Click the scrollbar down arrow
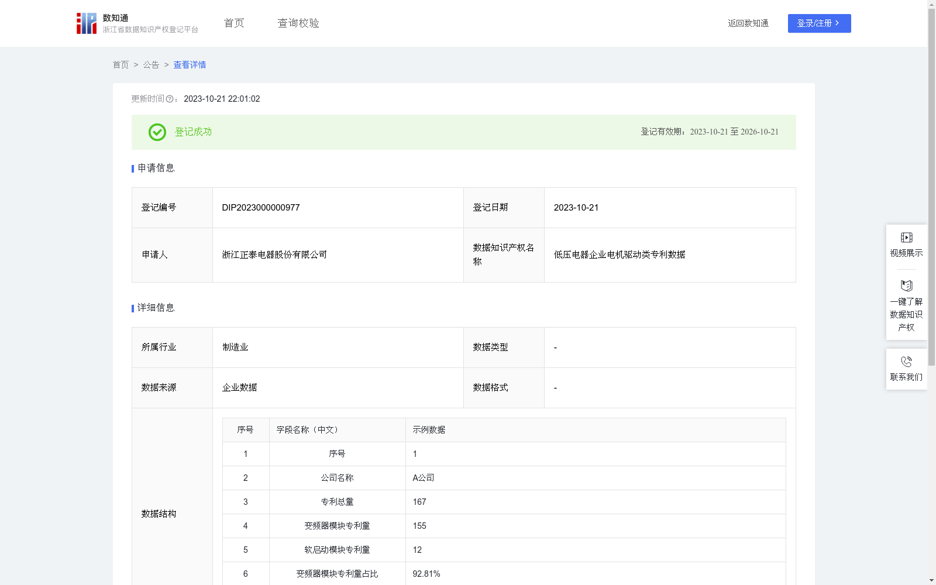This screenshot has width=936, height=585. pos(931,580)
